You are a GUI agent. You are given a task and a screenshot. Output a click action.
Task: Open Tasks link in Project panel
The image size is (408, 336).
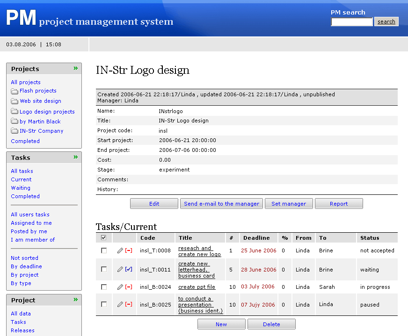(x=18, y=322)
